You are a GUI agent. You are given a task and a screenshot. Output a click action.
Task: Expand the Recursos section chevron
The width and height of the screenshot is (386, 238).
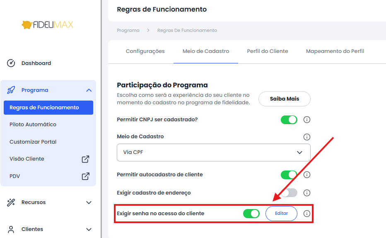pos(89,202)
